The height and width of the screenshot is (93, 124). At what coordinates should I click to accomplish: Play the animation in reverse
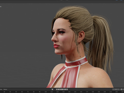pyautogui.click(x=61, y=89)
